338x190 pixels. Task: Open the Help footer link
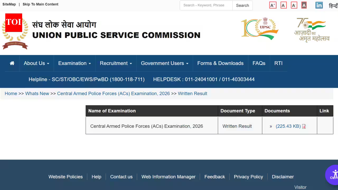pyautogui.click(x=96, y=177)
